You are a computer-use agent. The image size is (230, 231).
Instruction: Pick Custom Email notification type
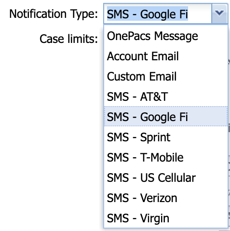point(166,76)
